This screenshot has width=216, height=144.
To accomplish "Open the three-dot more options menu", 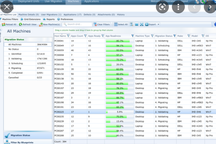I will [178, 7].
